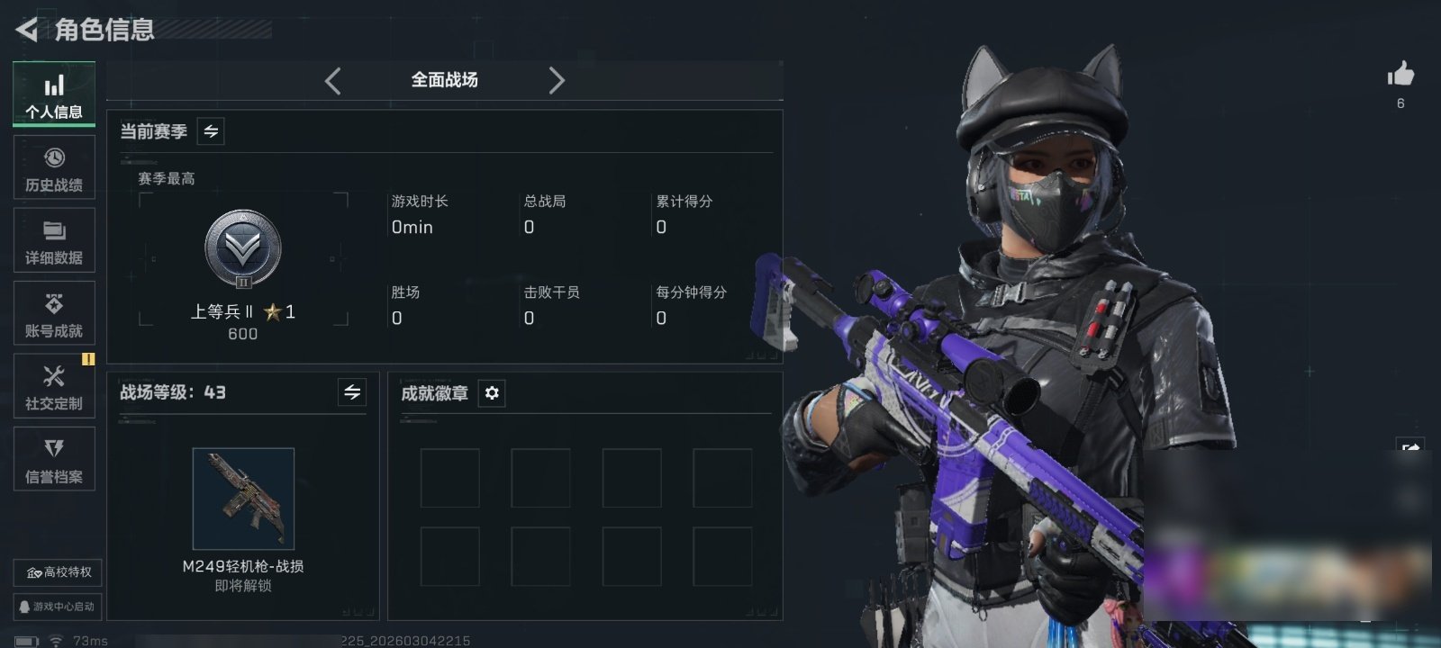Like this profile with the thumbs-up icon
This screenshot has width=1441, height=648.
[x=1400, y=74]
